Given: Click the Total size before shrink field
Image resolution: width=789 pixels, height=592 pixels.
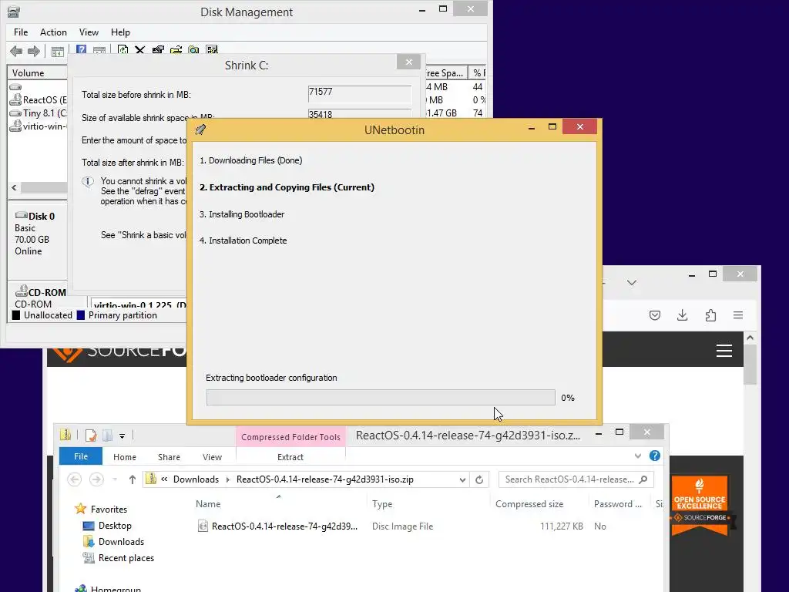Looking at the screenshot, I should (360, 94).
